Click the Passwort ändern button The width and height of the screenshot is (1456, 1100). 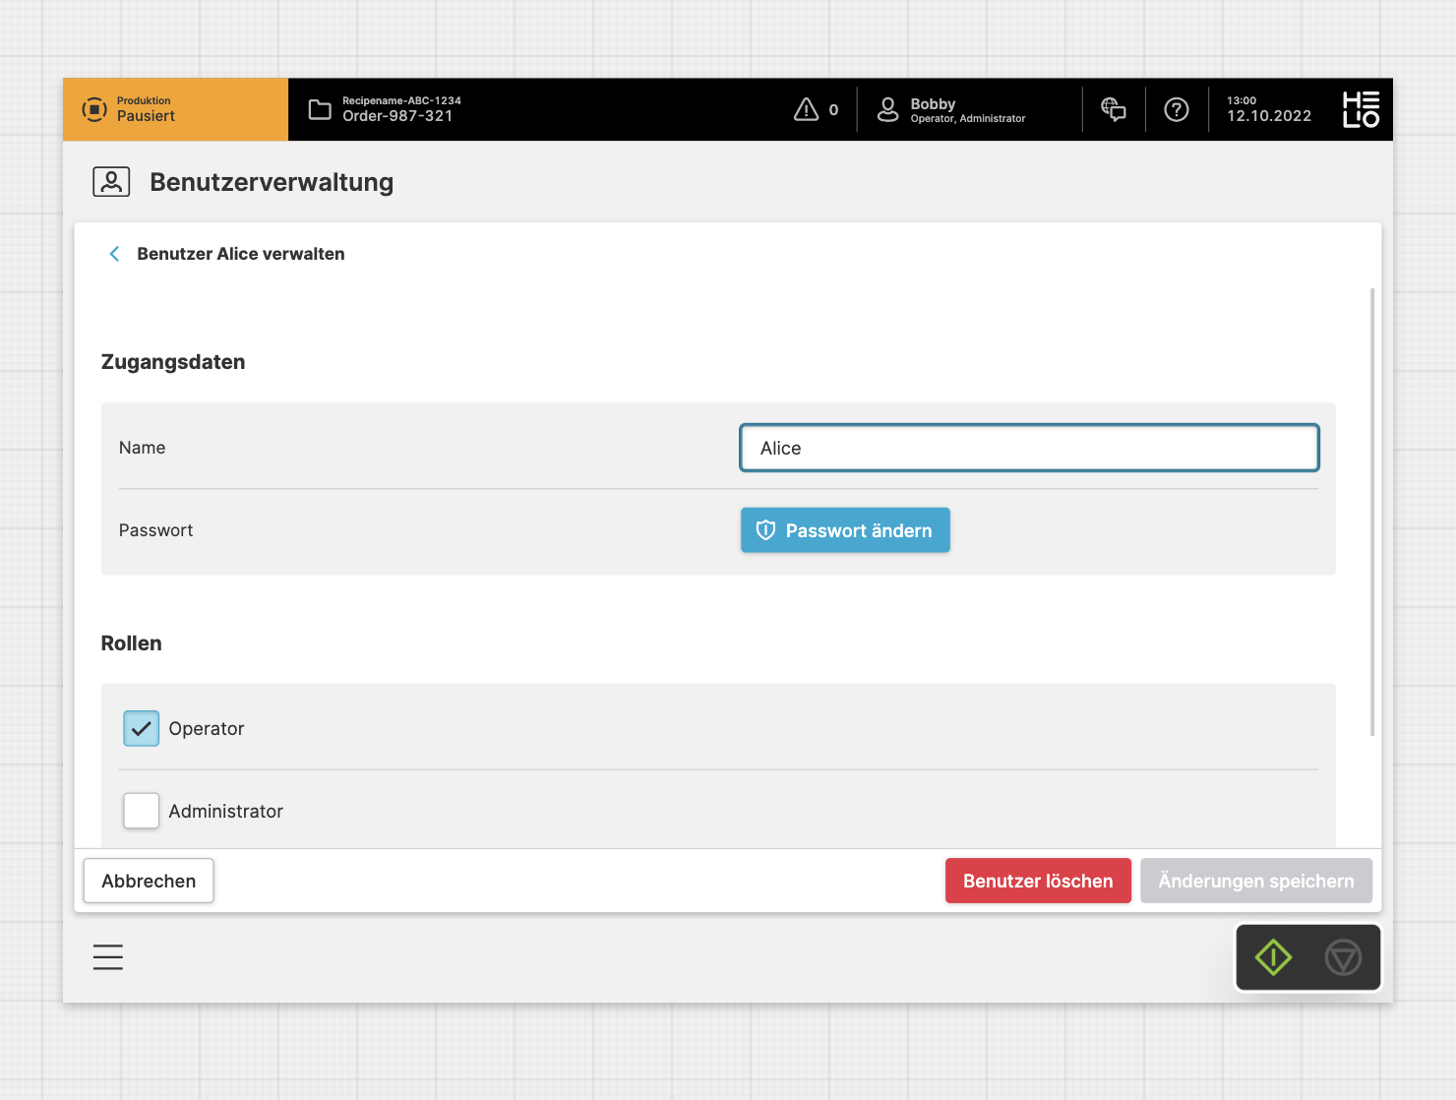click(845, 530)
